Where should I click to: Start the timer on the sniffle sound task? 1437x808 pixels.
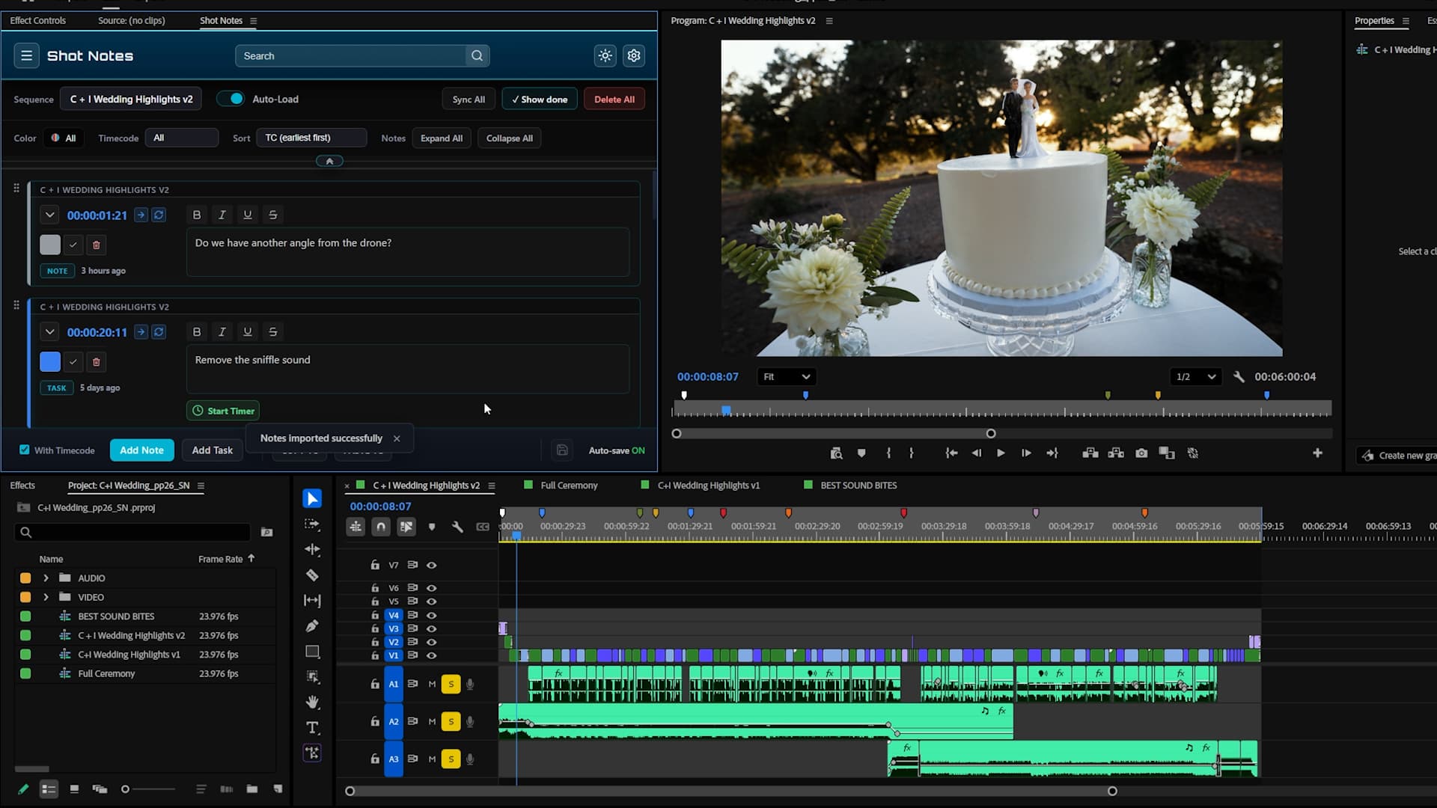pyautogui.click(x=222, y=410)
